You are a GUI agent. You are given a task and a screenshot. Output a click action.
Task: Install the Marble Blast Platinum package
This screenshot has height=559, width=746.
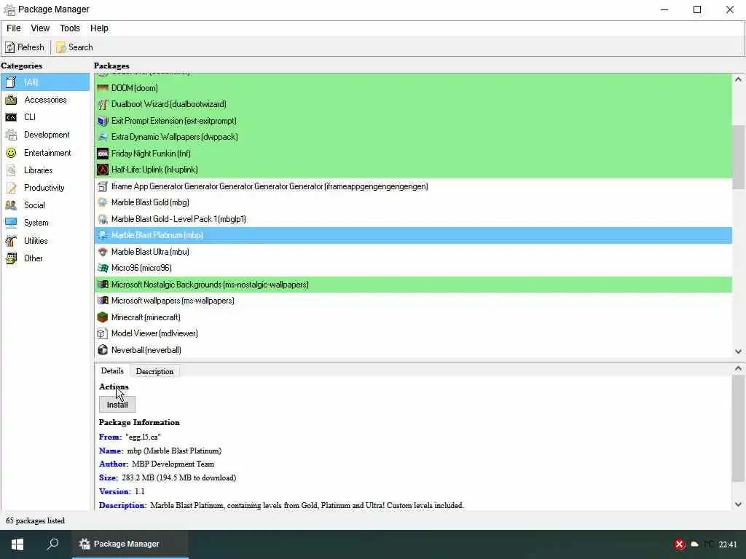pyautogui.click(x=117, y=405)
